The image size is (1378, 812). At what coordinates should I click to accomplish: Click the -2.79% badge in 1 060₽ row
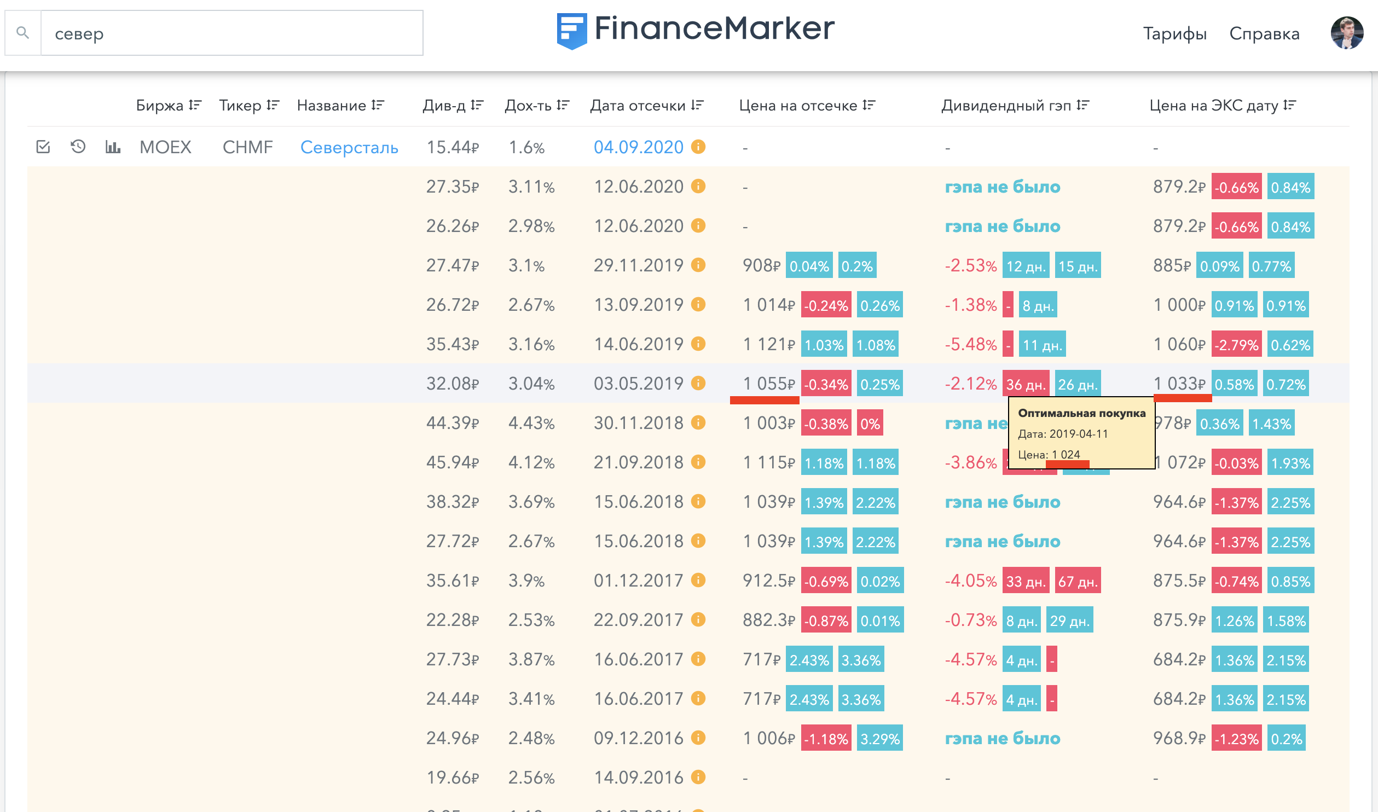pyautogui.click(x=1236, y=344)
